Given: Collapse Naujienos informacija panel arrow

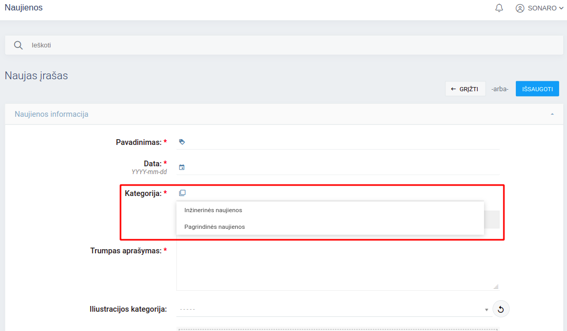Looking at the screenshot, I should (552, 114).
